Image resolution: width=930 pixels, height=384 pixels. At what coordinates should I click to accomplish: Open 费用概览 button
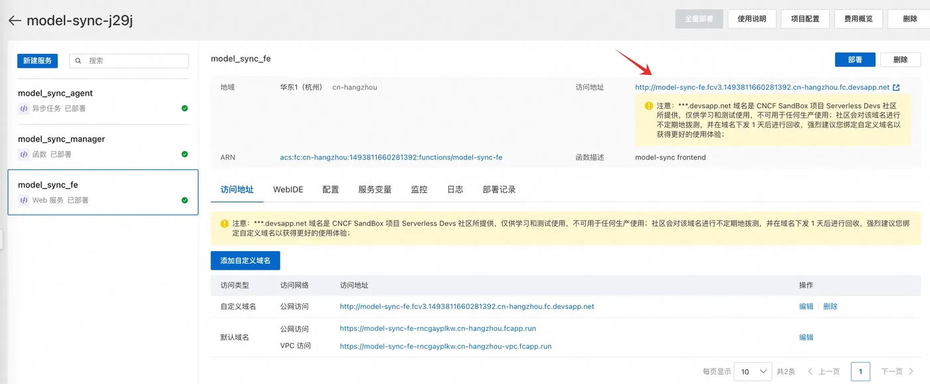(858, 19)
